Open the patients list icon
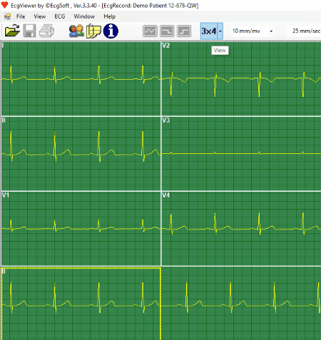The width and height of the screenshot is (321, 340). tap(76, 31)
